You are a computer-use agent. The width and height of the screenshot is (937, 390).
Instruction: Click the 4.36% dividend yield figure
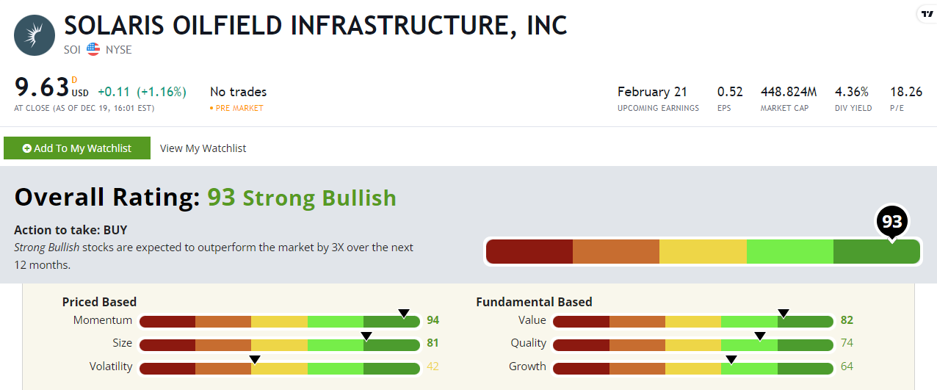pos(852,92)
